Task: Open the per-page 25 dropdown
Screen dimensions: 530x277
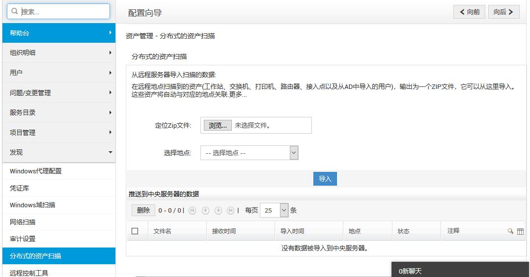Action: point(274,210)
